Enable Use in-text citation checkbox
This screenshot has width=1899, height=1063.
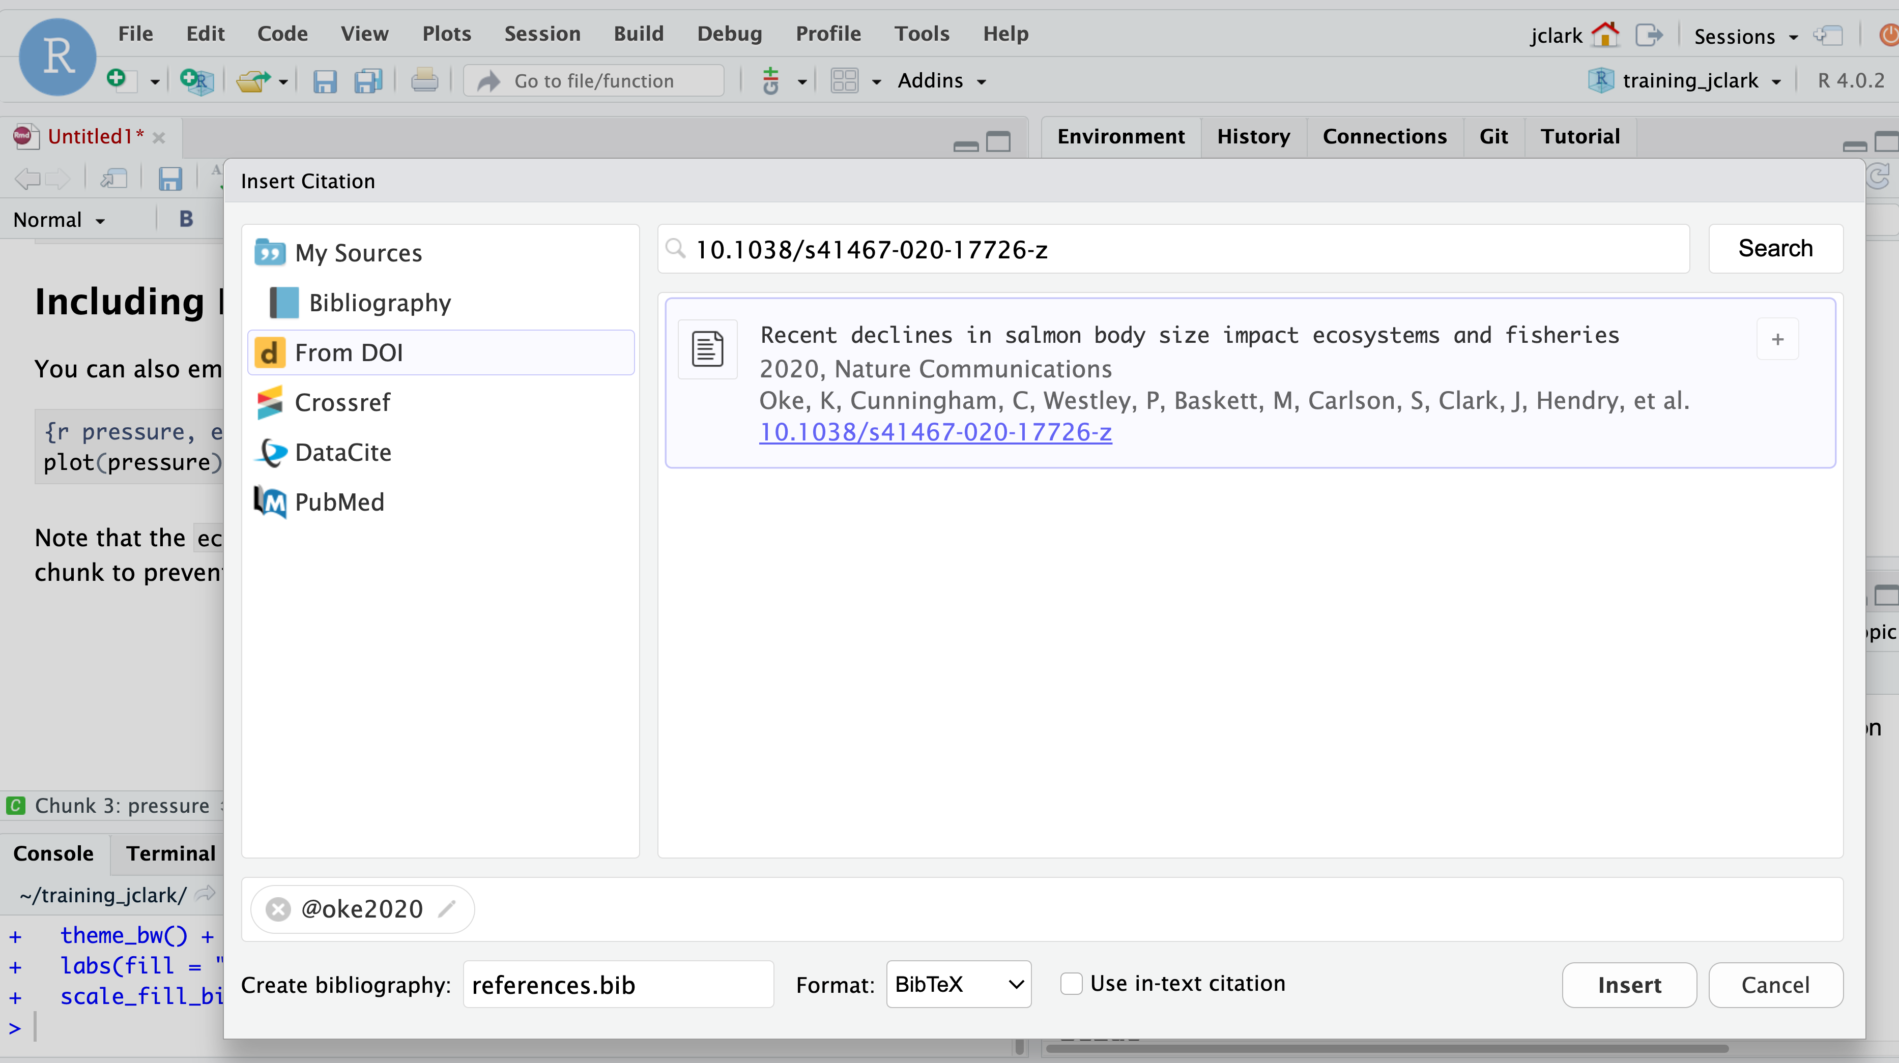pyautogui.click(x=1071, y=984)
